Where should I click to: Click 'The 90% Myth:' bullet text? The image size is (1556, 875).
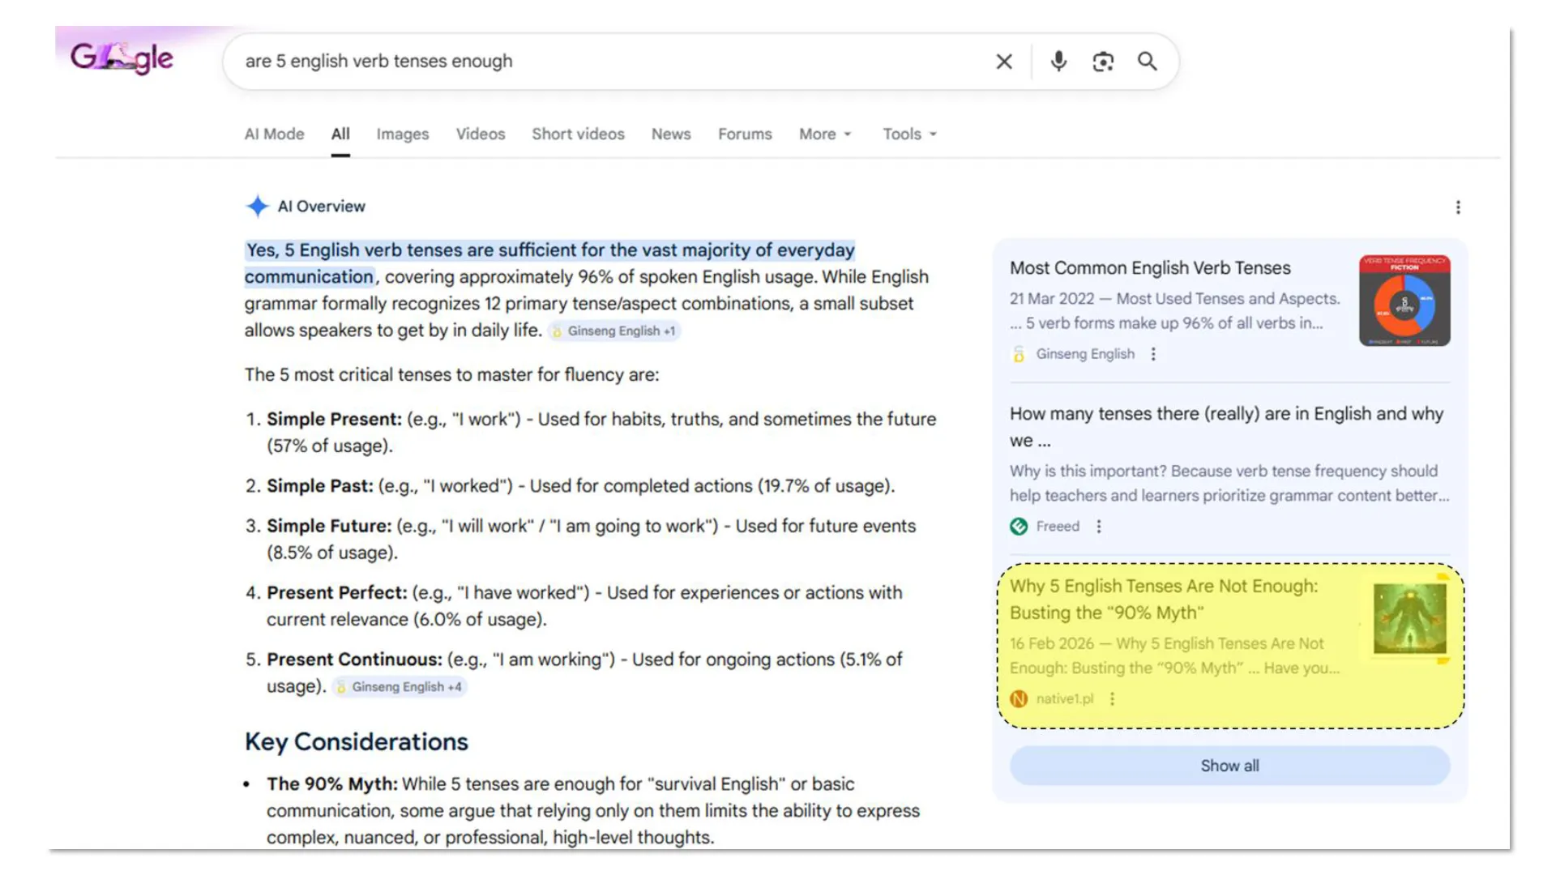click(x=332, y=784)
